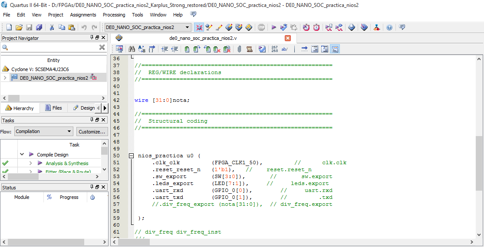
Task: Start compilation with the purple play icon
Action: tap(273, 27)
